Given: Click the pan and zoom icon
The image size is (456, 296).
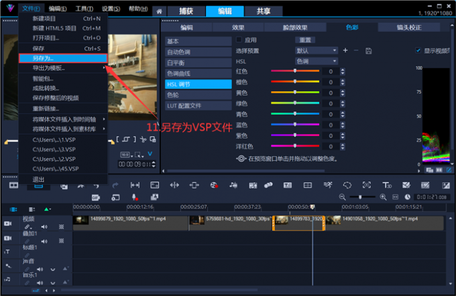Looking at the screenshot, I should (366, 185).
